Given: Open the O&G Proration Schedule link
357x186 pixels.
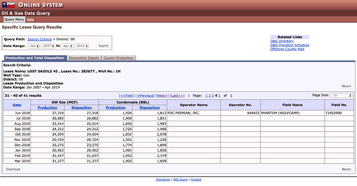Looking at the screenshot, I should (x=290, y=45).
